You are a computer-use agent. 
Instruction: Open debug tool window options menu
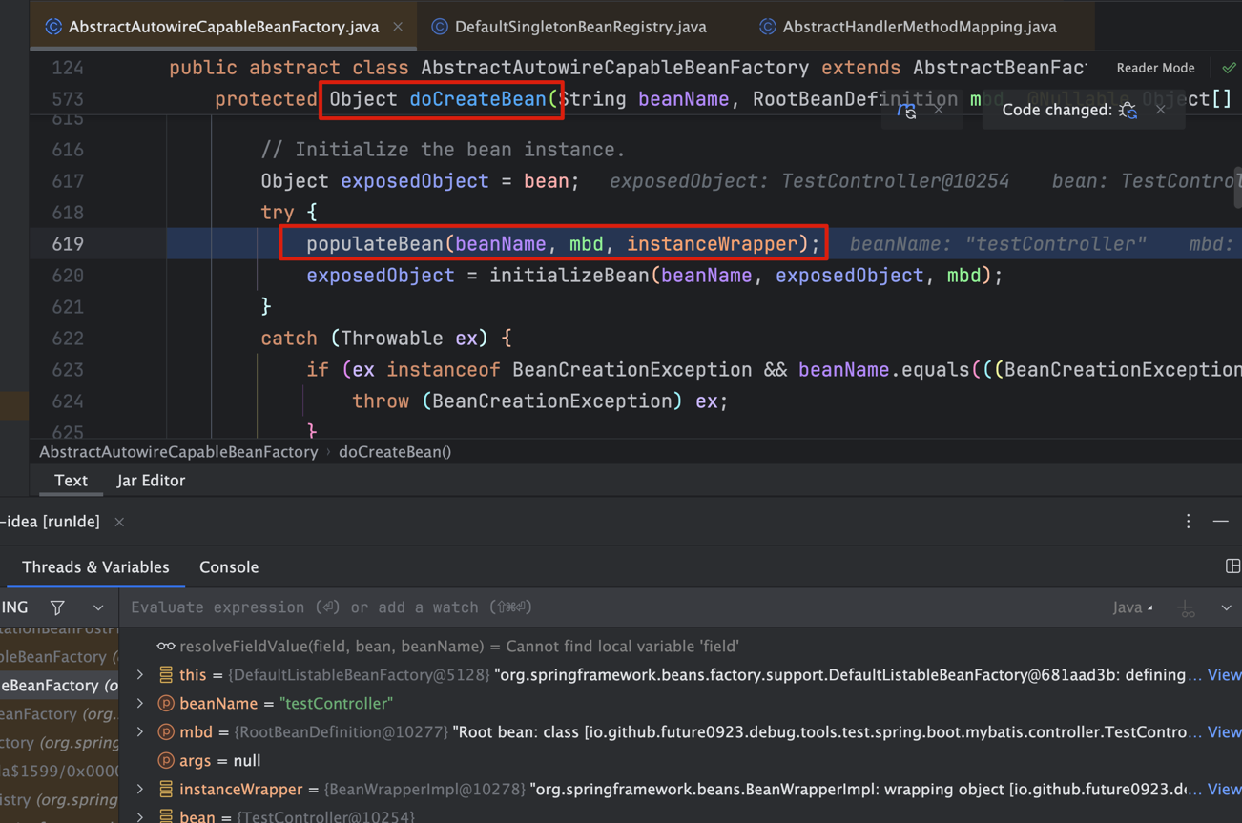[1188, 522]
